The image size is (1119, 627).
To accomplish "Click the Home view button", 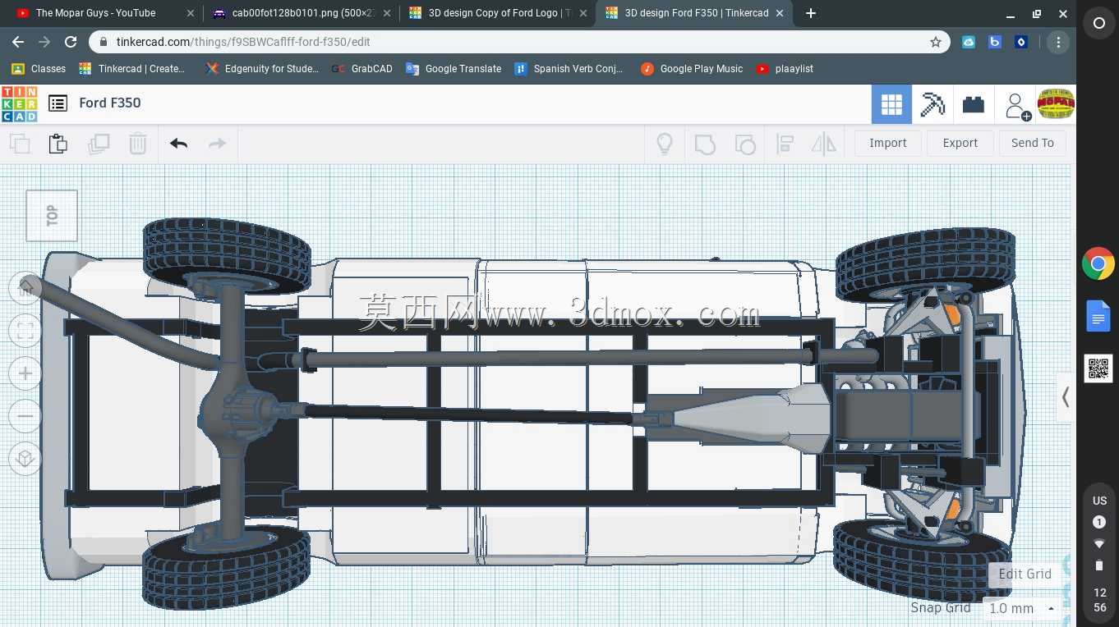I will pos(25,286).
